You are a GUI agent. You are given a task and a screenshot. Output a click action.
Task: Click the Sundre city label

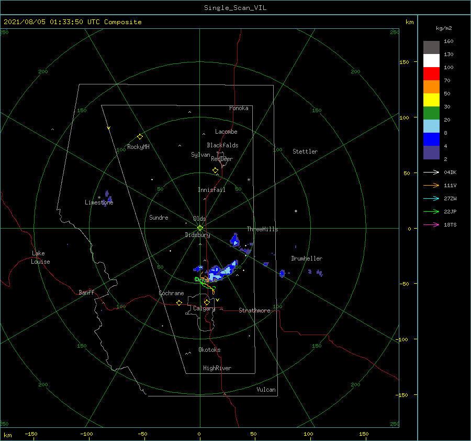tap(159, 218)
